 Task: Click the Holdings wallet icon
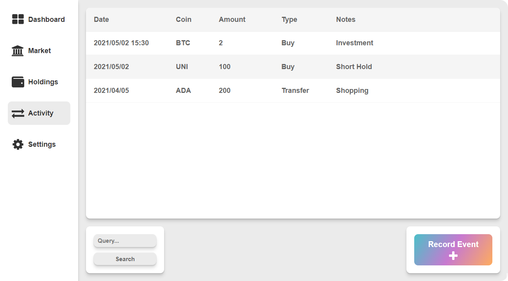tap(18, 82)
